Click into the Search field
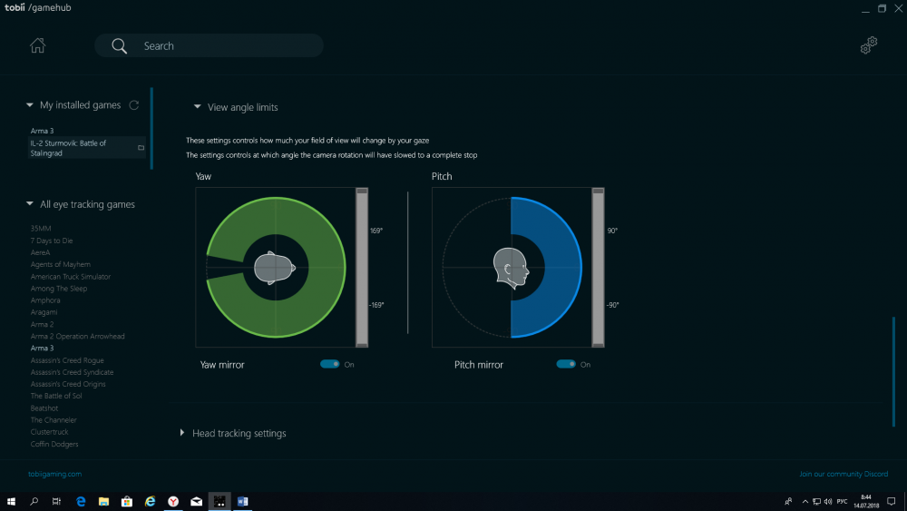 click(x=209, y=45)
